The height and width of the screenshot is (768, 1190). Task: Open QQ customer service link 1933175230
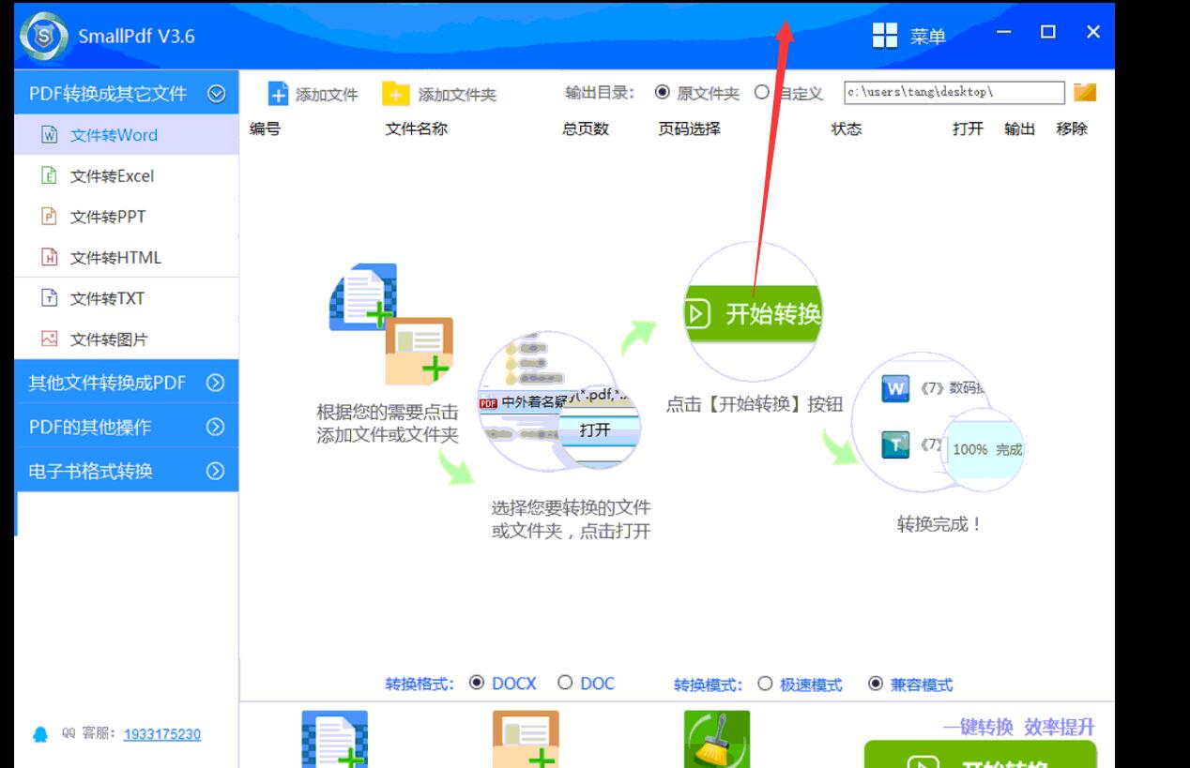click(161, 734)
